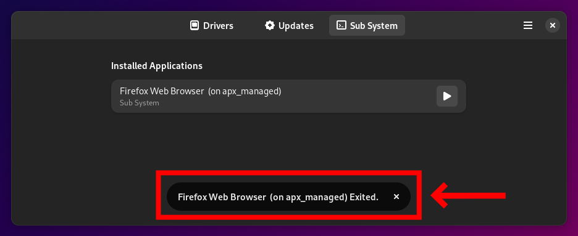Click the 'Sub System' subtitle under Firefox
The height and width of the screenshot is (236, 578).
(140, 103)
